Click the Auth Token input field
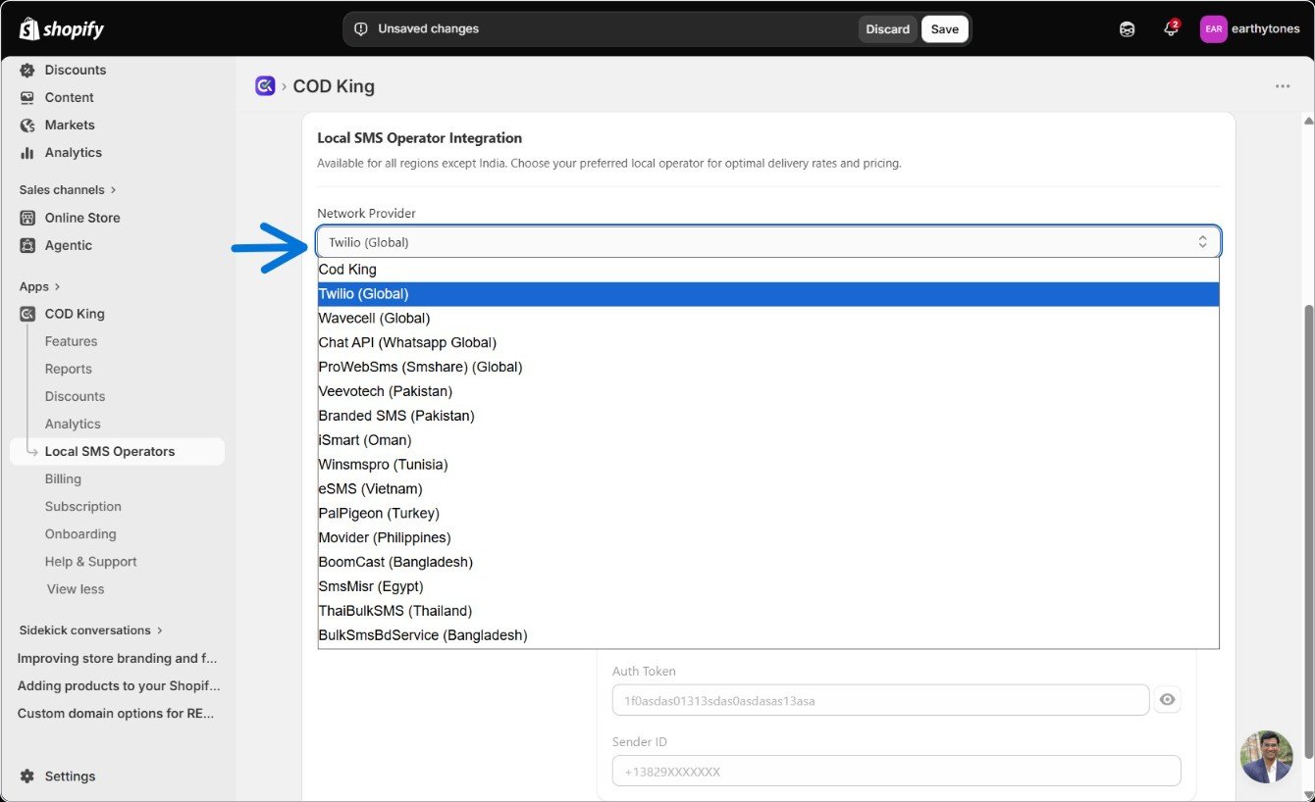 880,700
